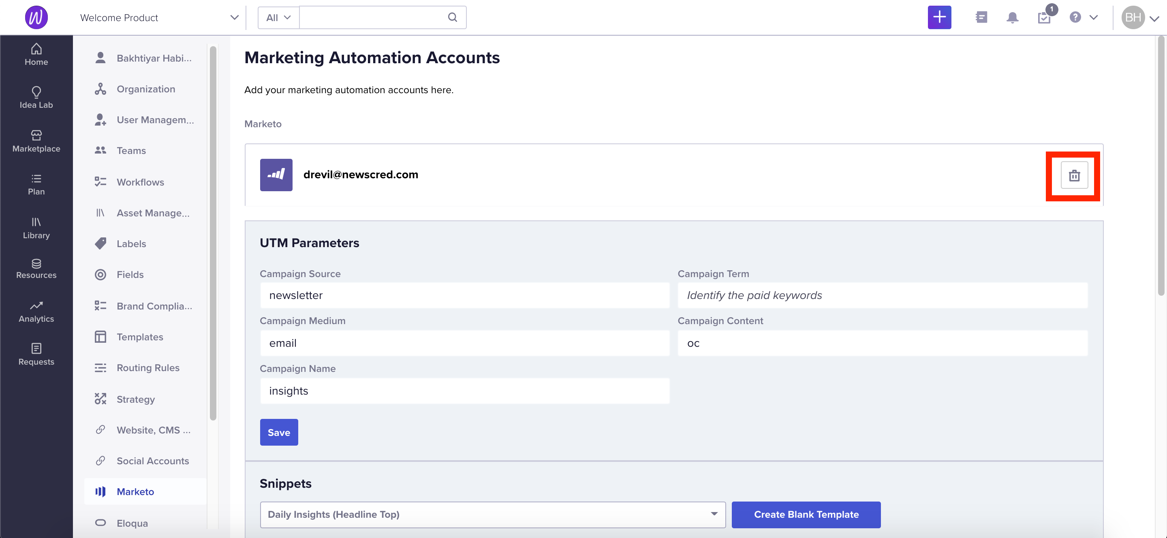Click the Campaign Term field
The image size is (1167, 538).
(x=883, y=295)
